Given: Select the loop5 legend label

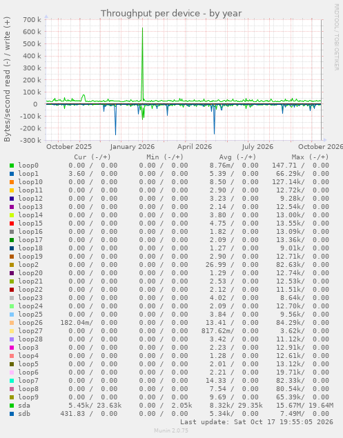Looking at the screenshot, I should click(28, 364).
